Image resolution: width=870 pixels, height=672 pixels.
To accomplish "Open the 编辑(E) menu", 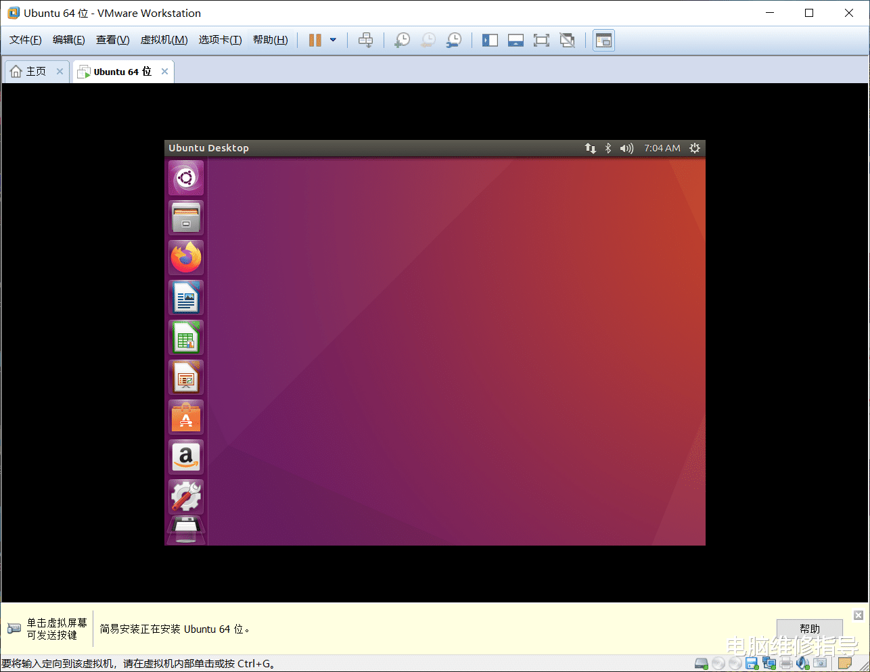I will [69, 40].
